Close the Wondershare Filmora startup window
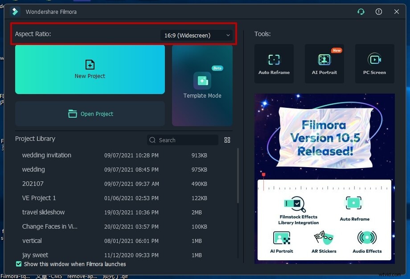Viewport: 410px width, 279px height. click(x=397, y=12)
